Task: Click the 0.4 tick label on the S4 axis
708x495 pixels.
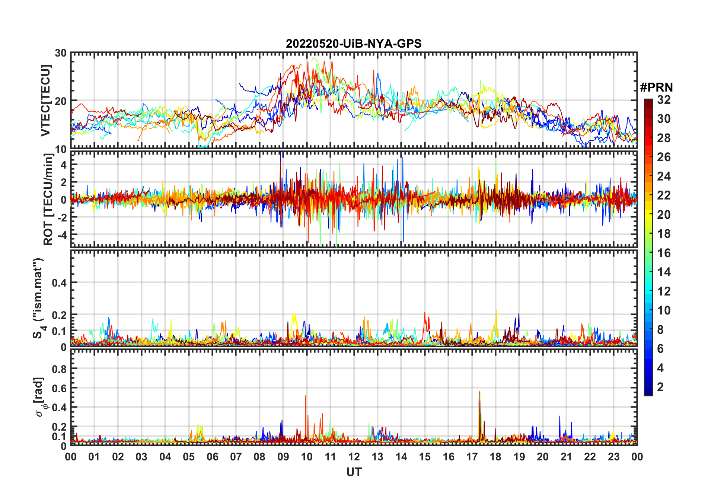Action: (x=59, y=283)
